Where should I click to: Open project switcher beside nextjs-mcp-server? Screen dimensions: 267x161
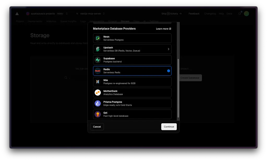(104, 14)
